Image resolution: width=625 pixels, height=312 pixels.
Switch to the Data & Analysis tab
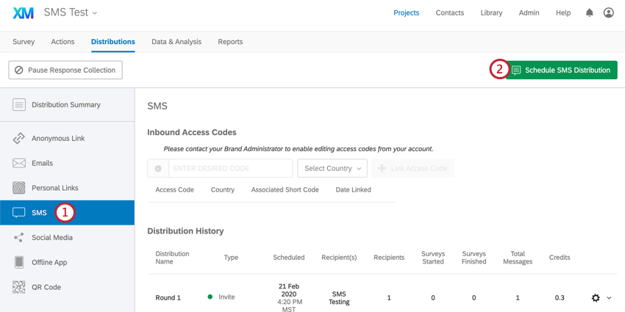[x=176, y=42]
